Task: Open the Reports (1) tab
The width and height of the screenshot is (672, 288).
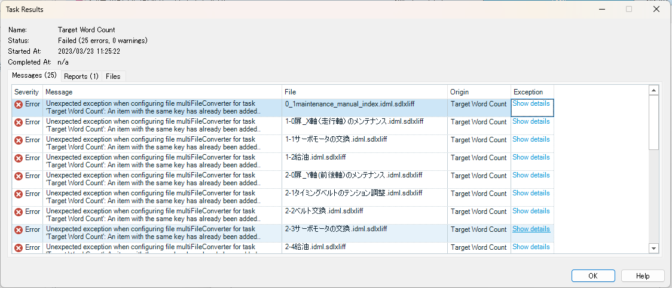Action: coord(81,76)
